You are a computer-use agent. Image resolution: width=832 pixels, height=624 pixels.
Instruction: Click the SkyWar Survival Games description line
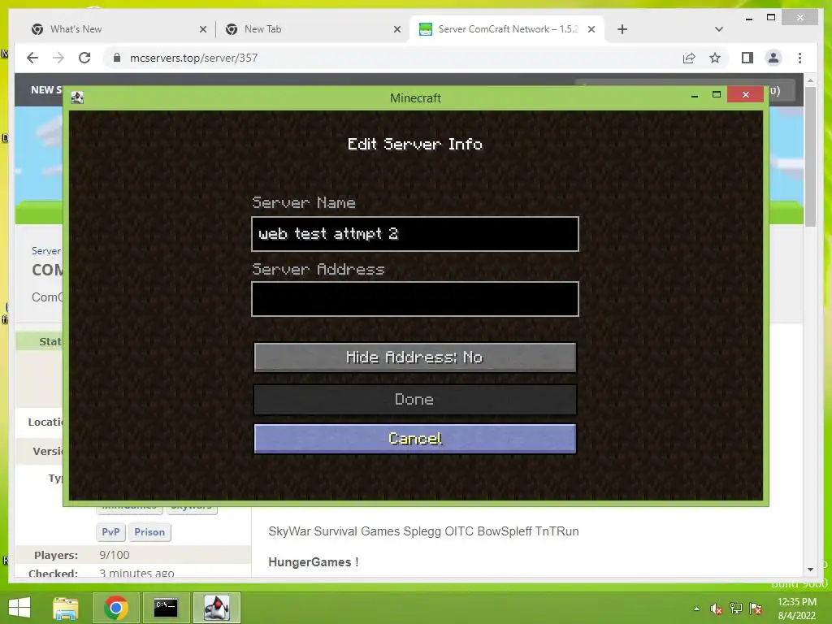(423, 531)
